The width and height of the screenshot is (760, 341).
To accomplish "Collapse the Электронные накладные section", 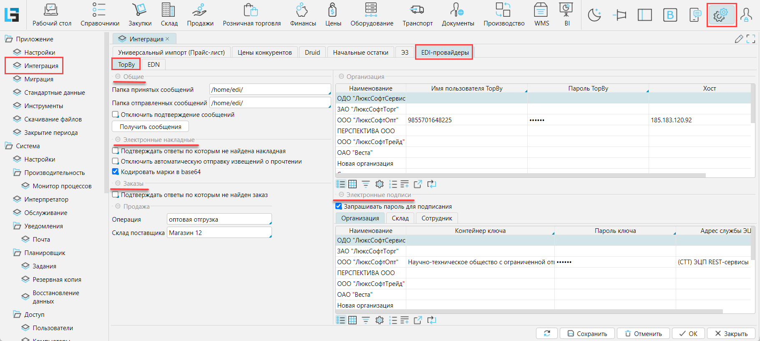I will coord(118,140).
